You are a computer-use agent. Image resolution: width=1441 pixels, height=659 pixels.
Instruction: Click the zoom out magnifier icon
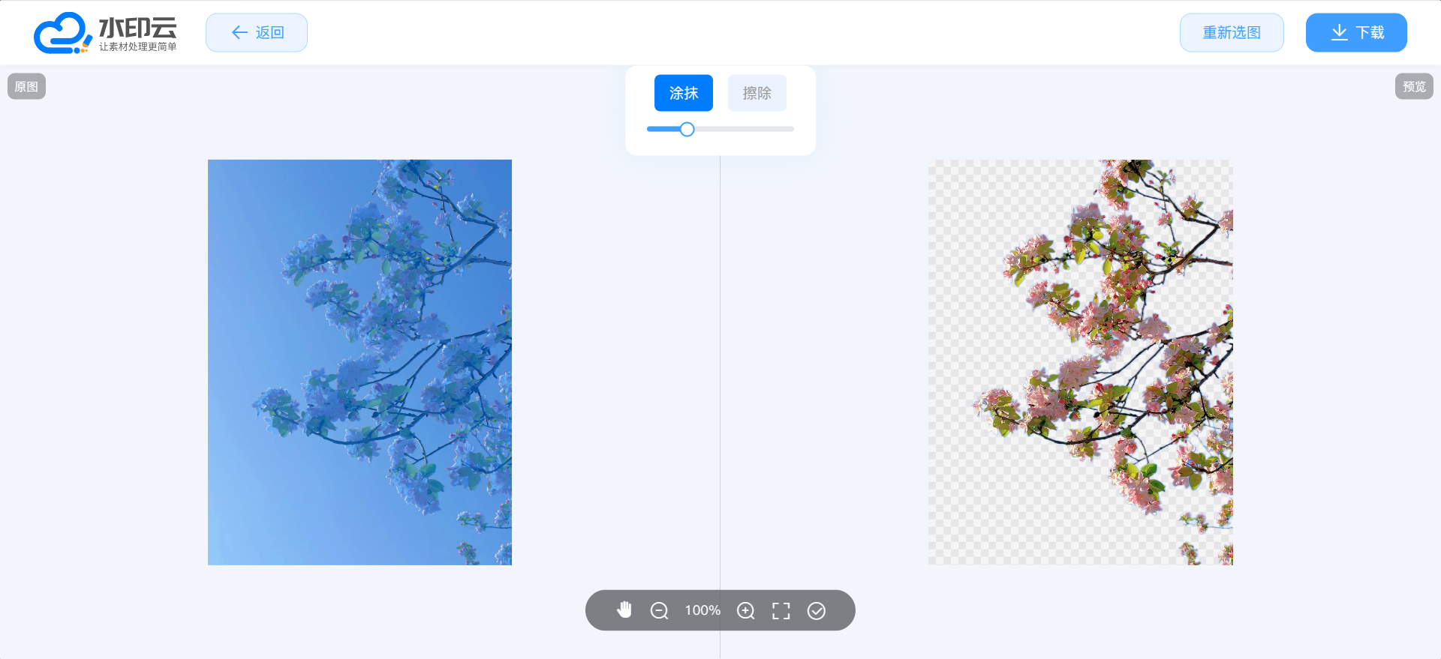coord(659,611)
